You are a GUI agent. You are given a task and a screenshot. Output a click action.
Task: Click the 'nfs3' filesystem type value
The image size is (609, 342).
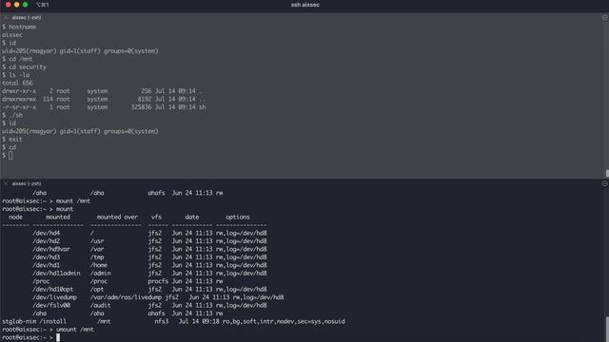coord(161,321)
